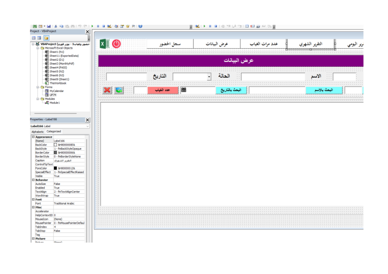Click the red عدد الغياب button
This screenshot has width=388, height=274.
click(x=163, y=90)
